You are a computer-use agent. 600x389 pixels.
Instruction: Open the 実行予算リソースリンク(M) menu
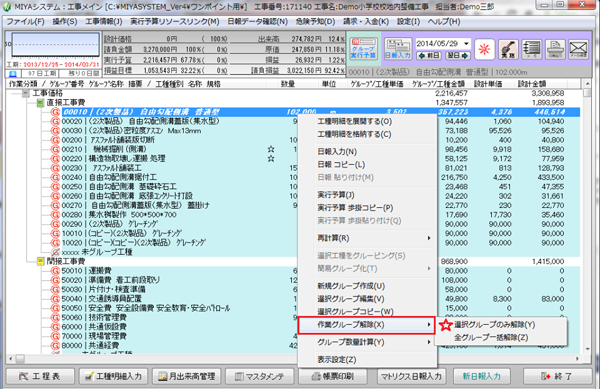pyautogui.click(x=174, y=21)
